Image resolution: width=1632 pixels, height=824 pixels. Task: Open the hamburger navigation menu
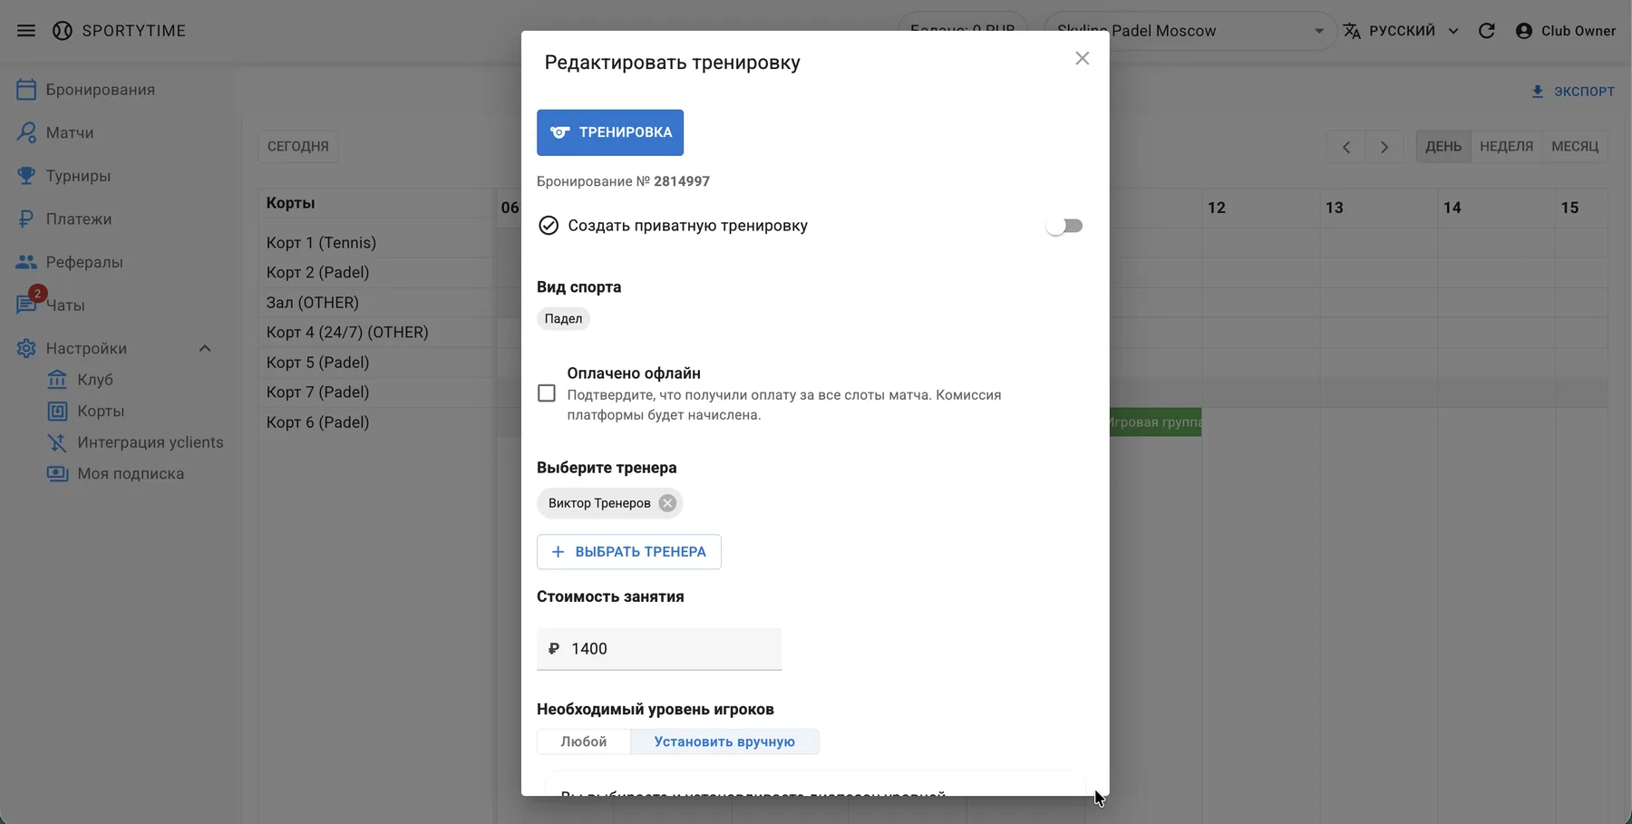26,31
